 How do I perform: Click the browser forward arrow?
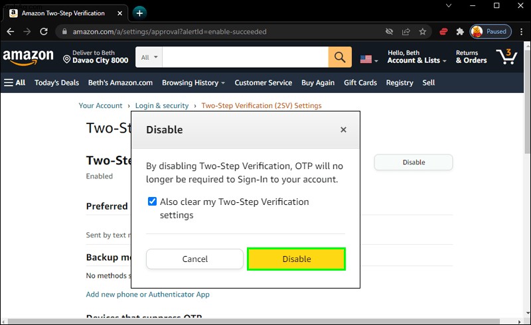click(27, 31)
